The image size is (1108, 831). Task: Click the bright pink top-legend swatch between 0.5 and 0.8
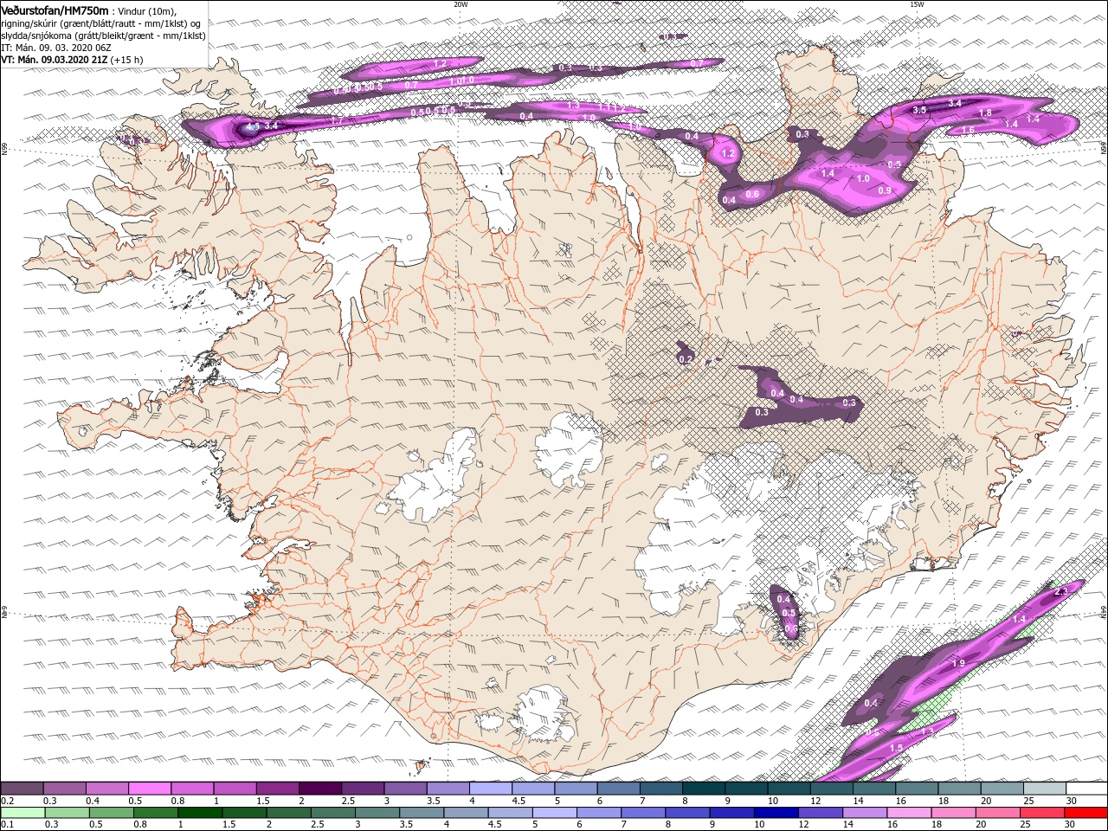coord(149,789)
